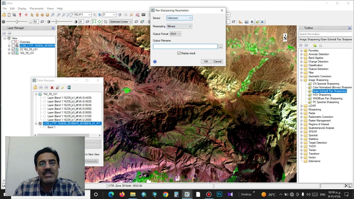This screenshot has height=199, width=354.
Task: Expand the Radiometric Correction folder
Action: (x=301, y=117)
